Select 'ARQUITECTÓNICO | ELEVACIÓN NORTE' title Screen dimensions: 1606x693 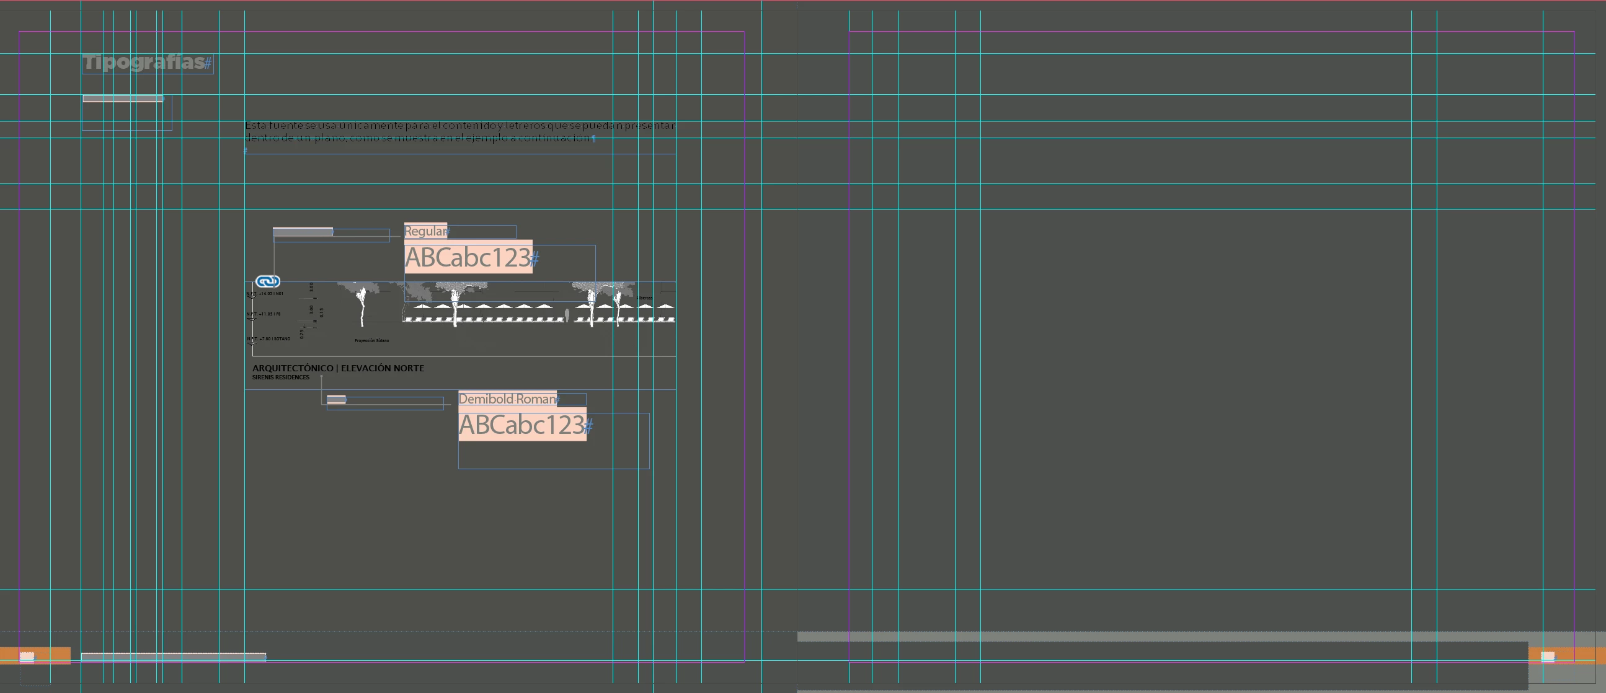point(338,368)
